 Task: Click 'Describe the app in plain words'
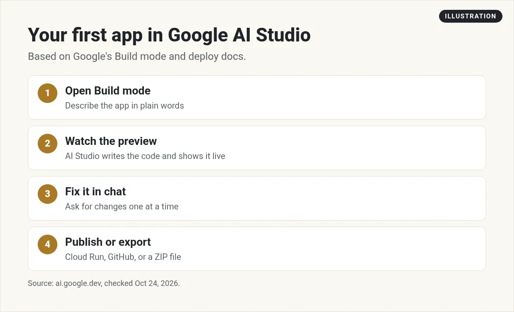[x=124, y=106]
